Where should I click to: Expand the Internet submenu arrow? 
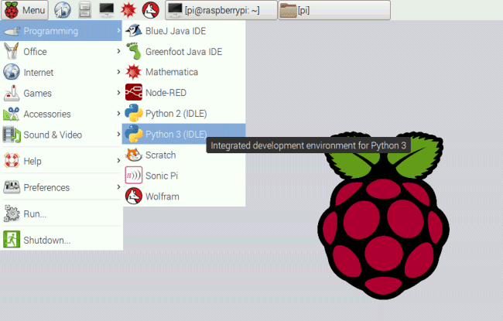click(x=118, y=72)
